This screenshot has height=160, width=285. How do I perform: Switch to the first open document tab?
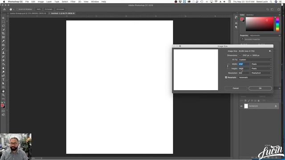coord(28,13)
